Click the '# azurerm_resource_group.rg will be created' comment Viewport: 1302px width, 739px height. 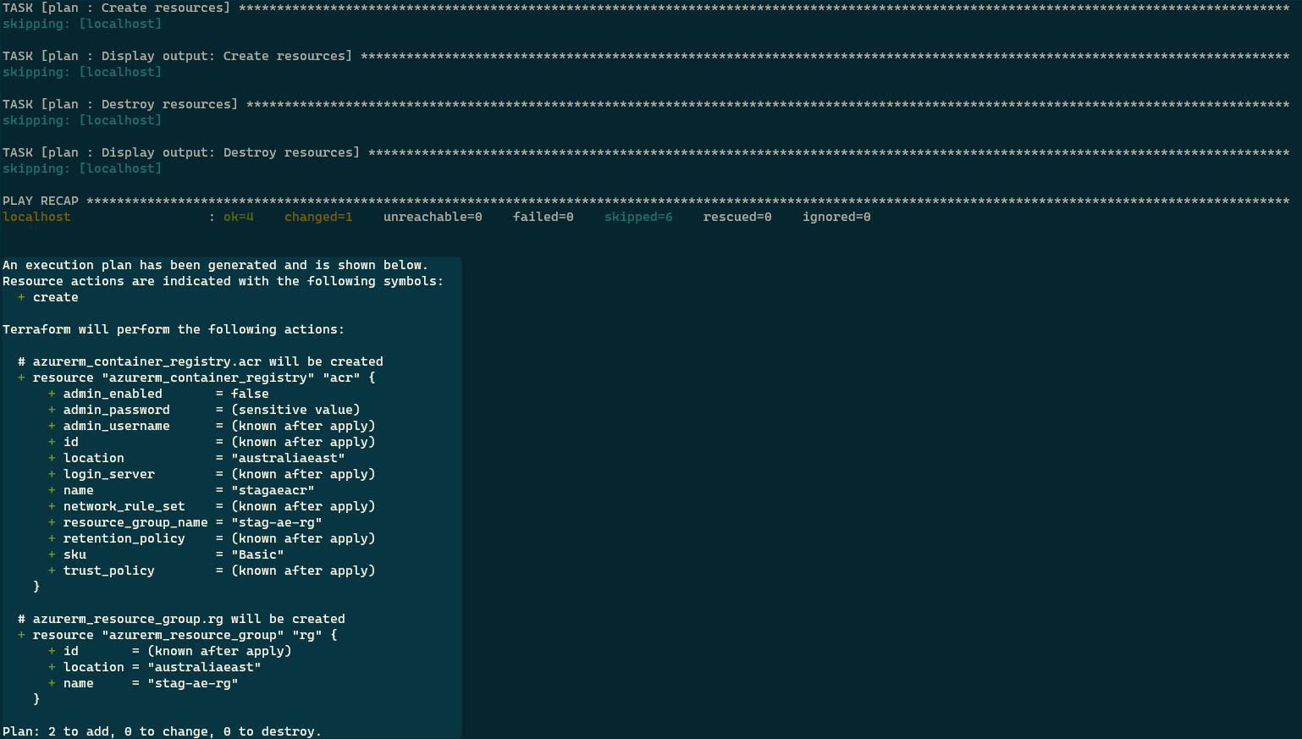coord(181,619)
